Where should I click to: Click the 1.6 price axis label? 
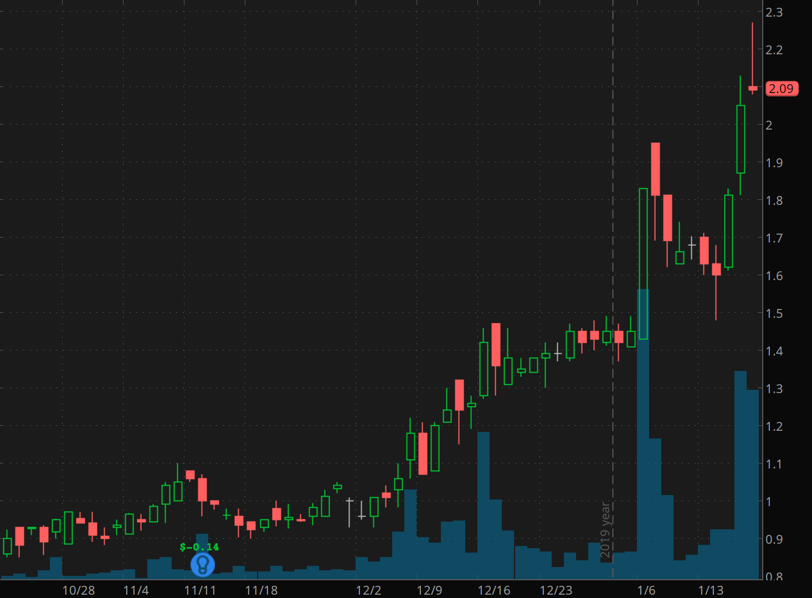(x=774, y=276)
